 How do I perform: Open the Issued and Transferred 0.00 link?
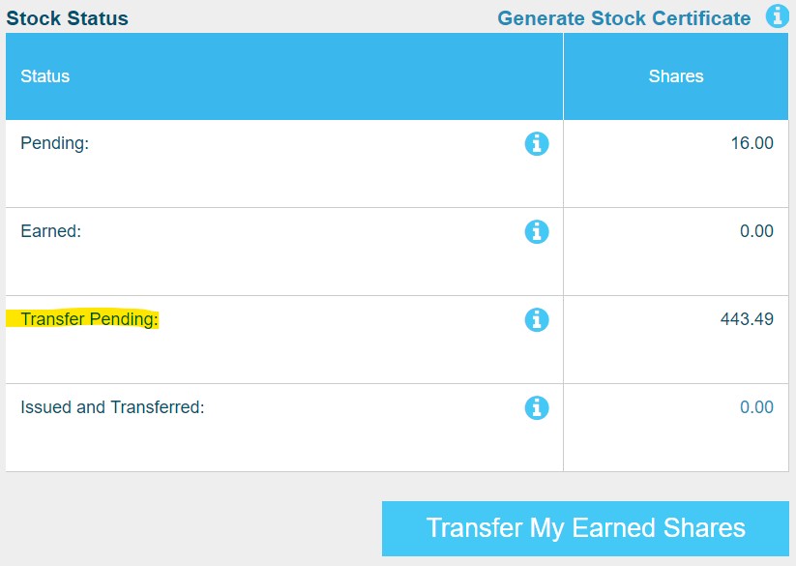click(x=756, y=407)
